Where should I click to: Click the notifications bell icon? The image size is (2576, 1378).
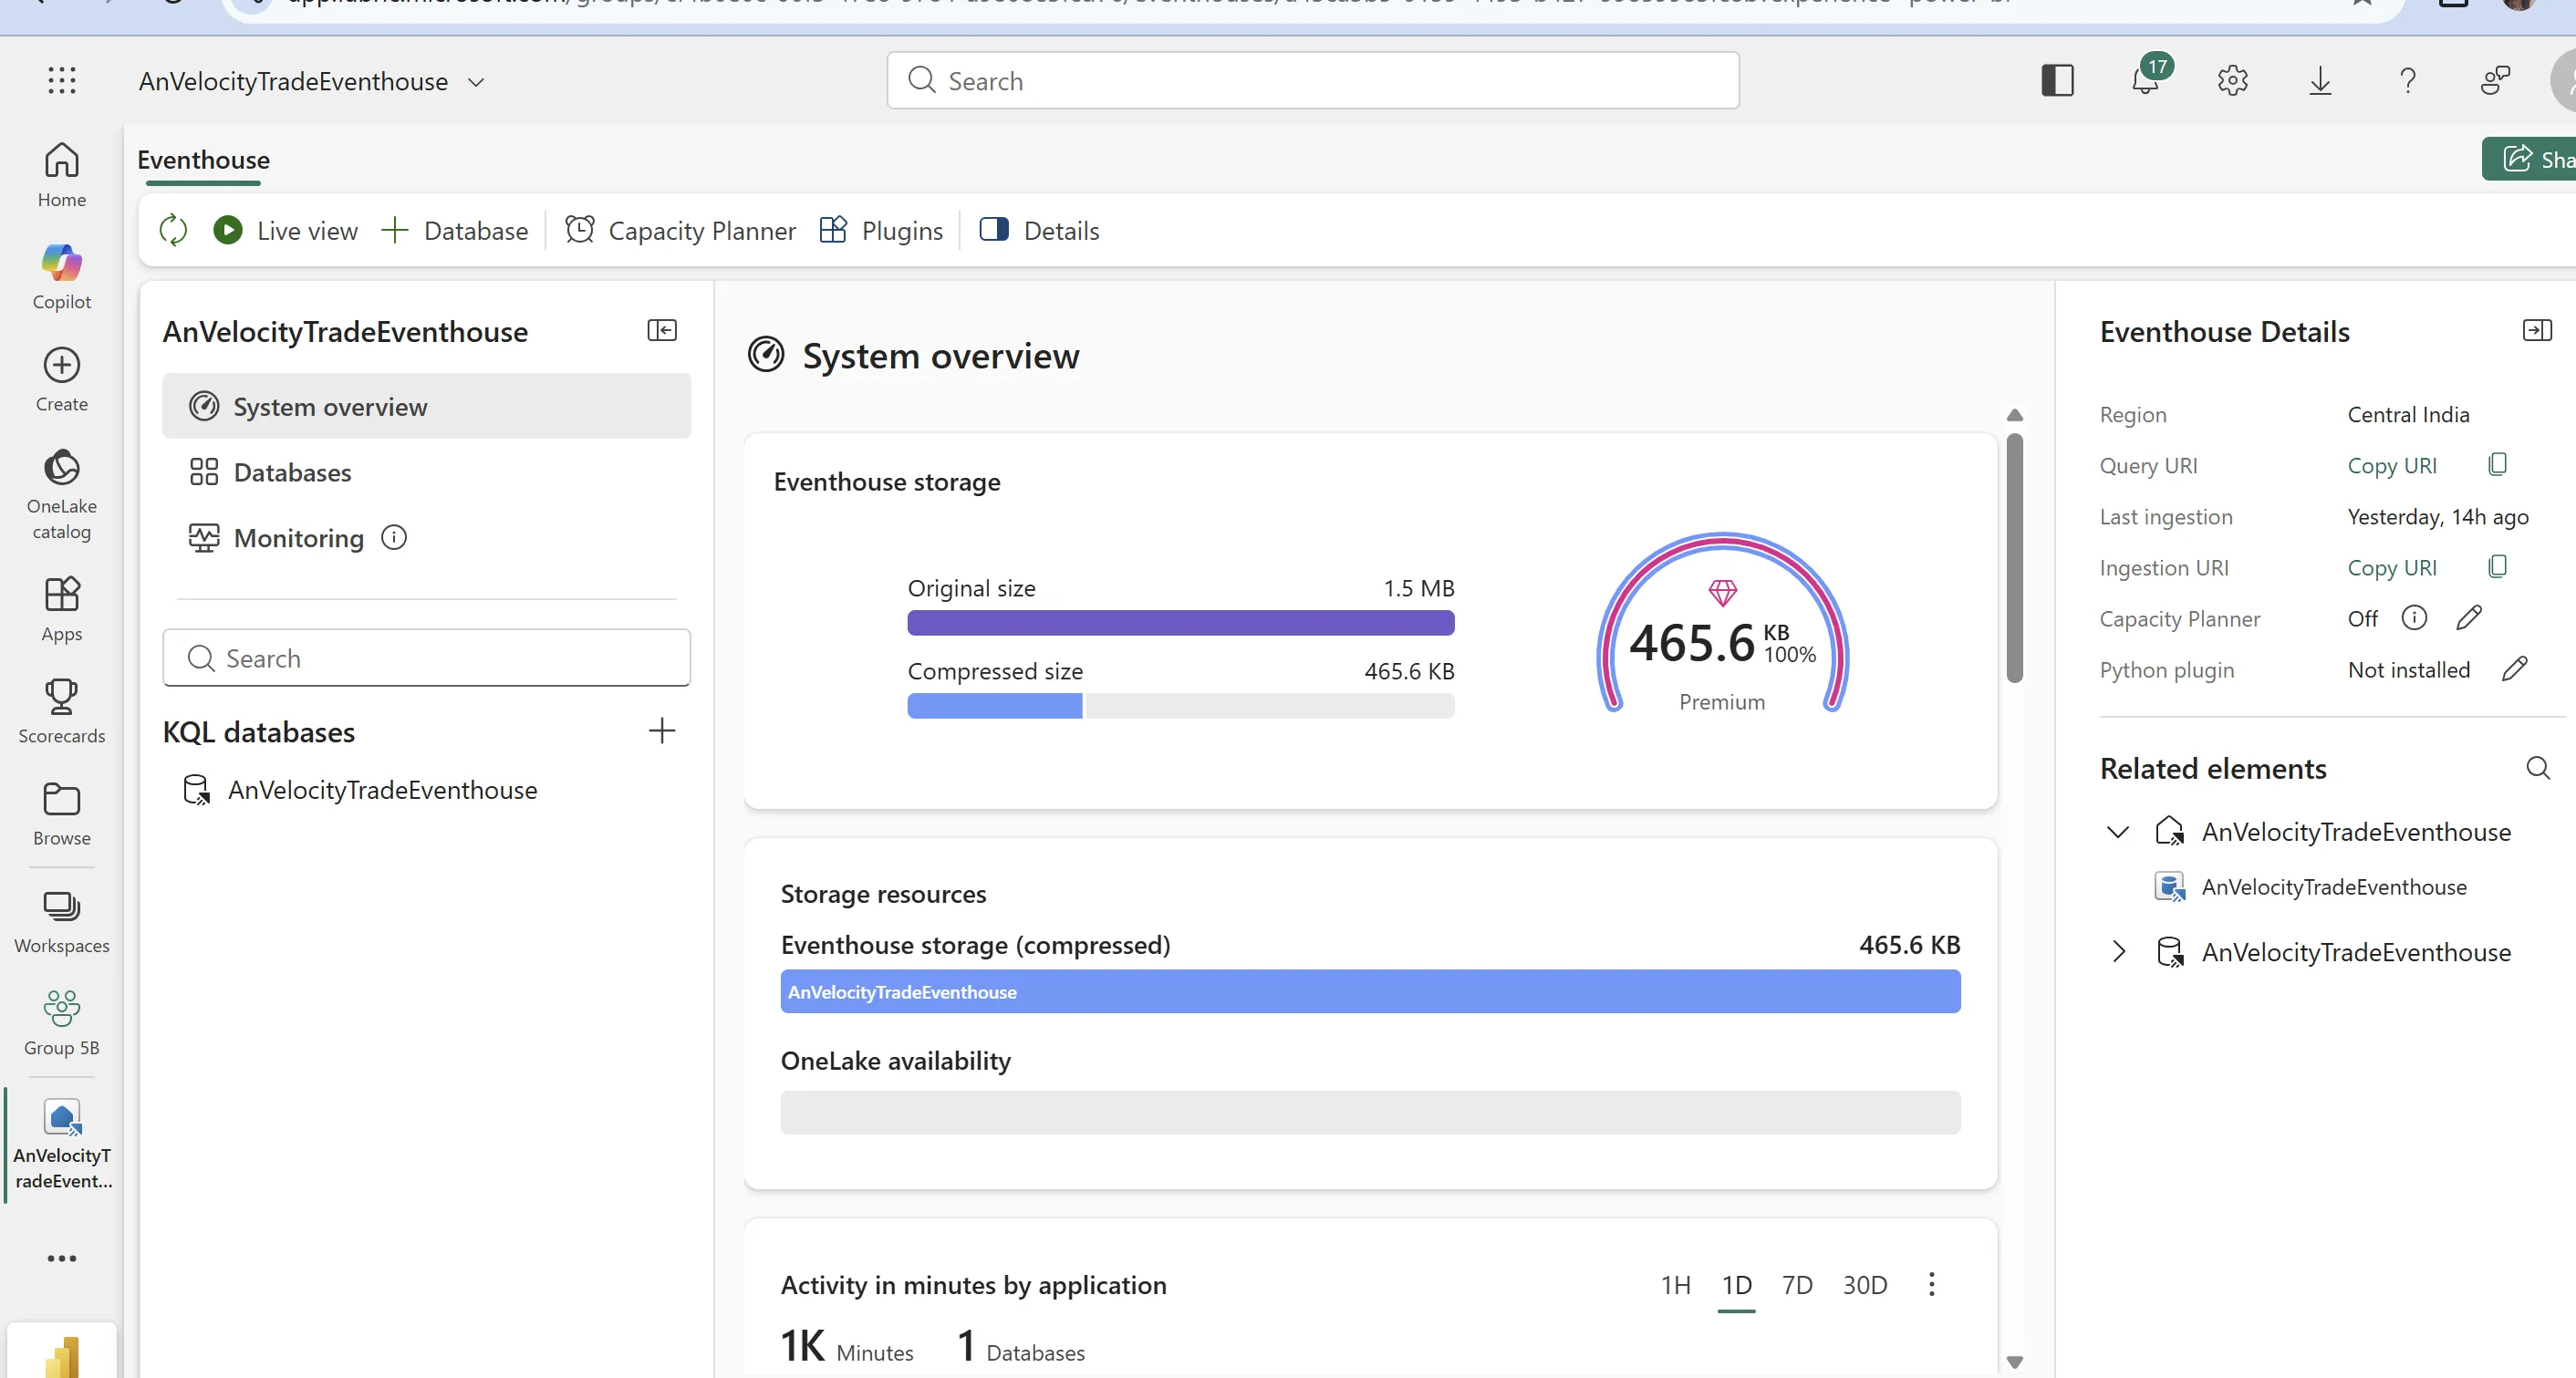(2146, 80)
